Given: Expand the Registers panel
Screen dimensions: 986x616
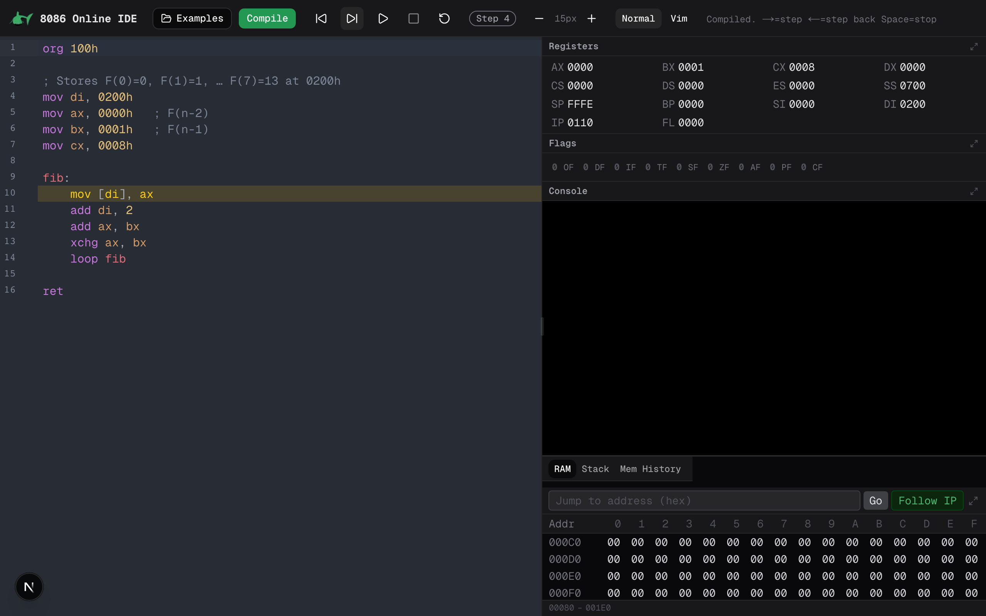Looking at the screenshot, I should tap(974, 47).
